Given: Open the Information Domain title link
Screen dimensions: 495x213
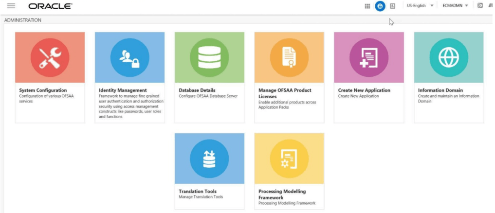Looking at the screenshot, I should click(440, 90).
